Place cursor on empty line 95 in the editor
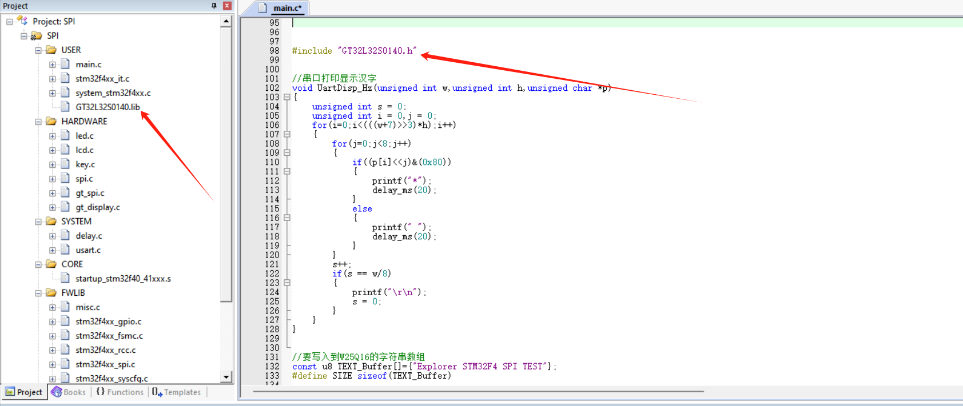Screen dimensions: 963x406 627,23
